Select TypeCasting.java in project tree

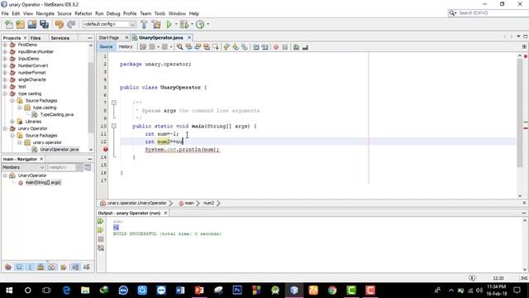pos(57,114)
